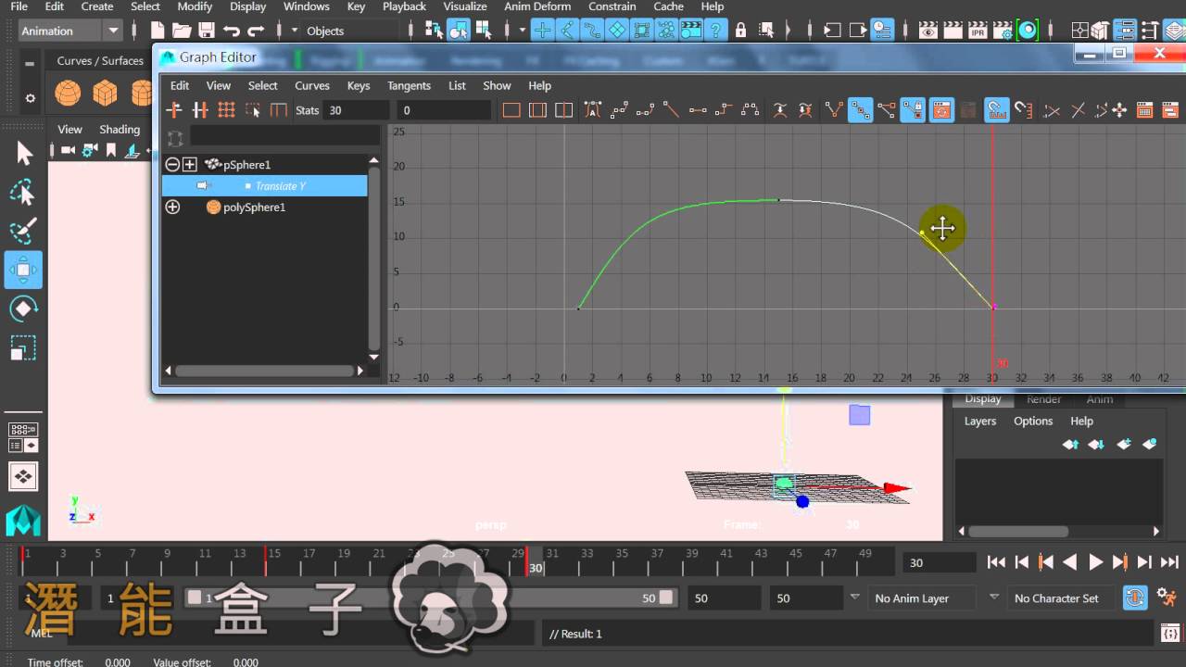The image size is (1186, 667).
Task: Click the Frame All icon in Graph Editor
Action: tap(511, 110)
